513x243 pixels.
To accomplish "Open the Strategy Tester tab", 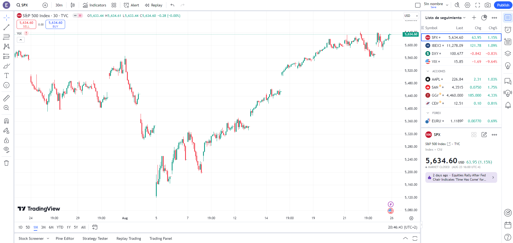I will [x=95, y=238].
